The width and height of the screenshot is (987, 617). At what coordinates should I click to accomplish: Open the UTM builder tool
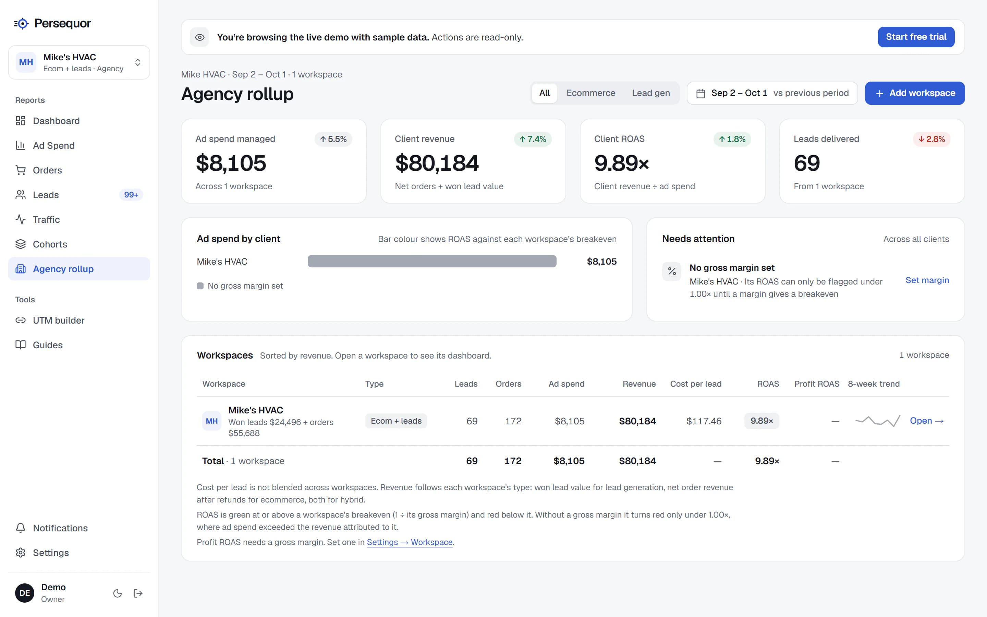(79, 320)
